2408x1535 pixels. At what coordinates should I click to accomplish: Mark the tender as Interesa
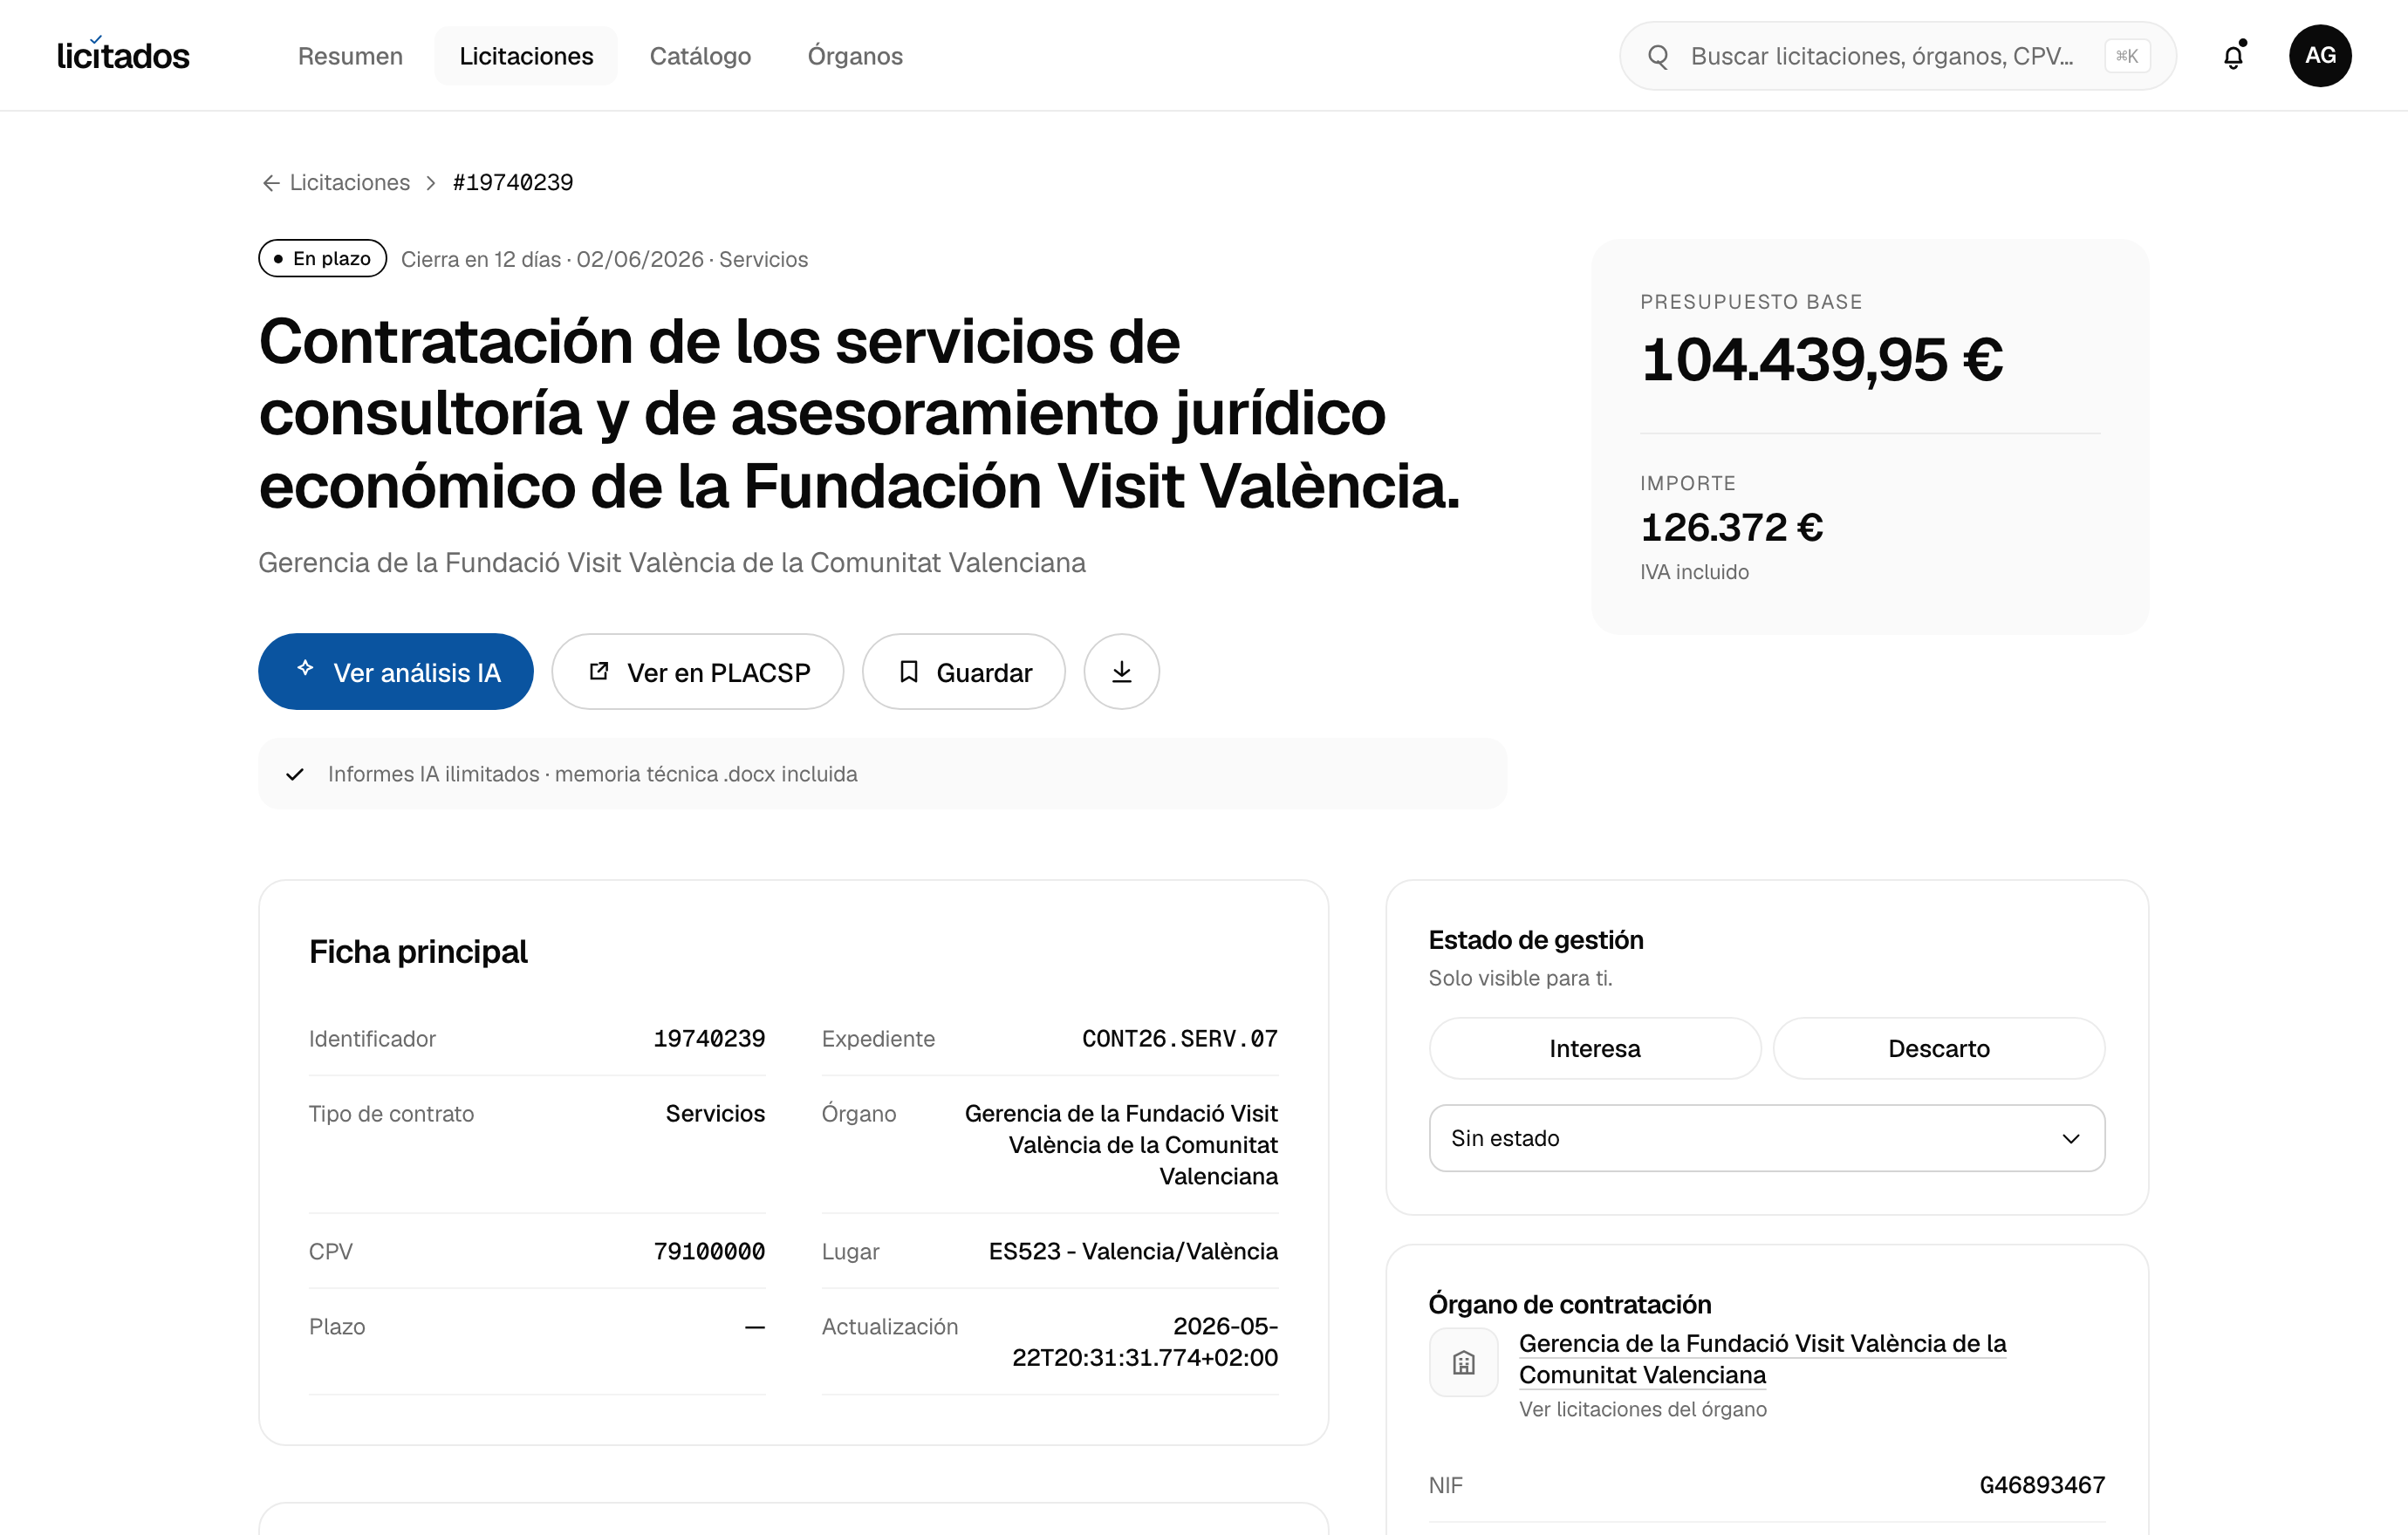coord(1594,1048)
